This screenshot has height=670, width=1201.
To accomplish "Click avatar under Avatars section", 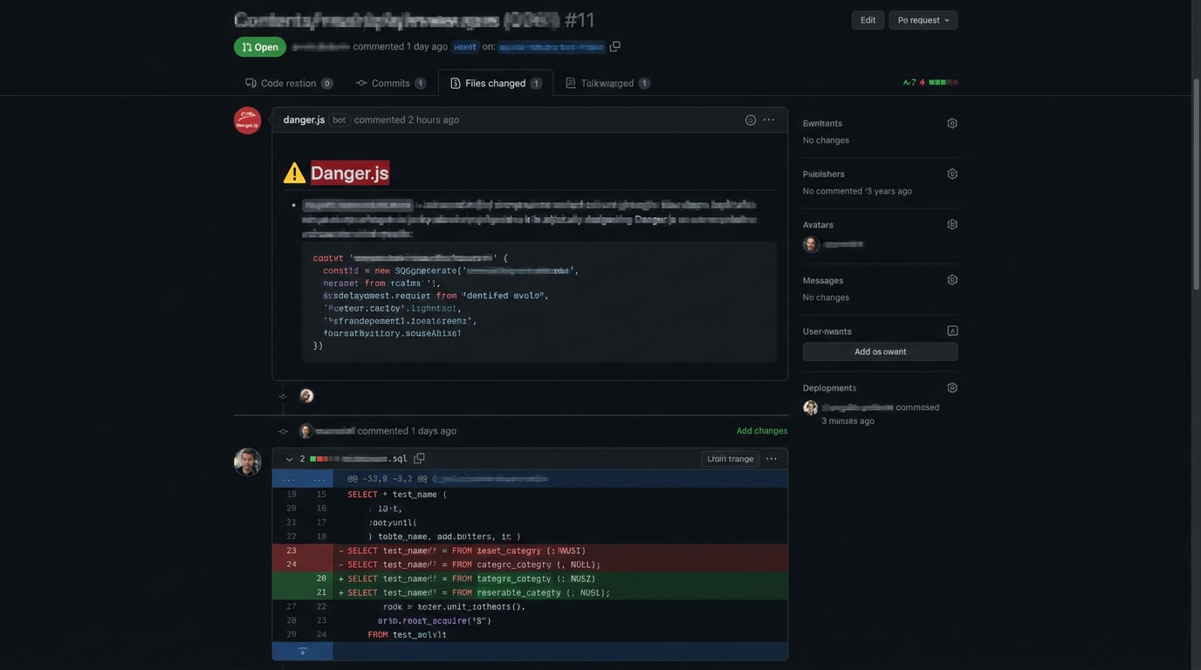I will 811,244.
